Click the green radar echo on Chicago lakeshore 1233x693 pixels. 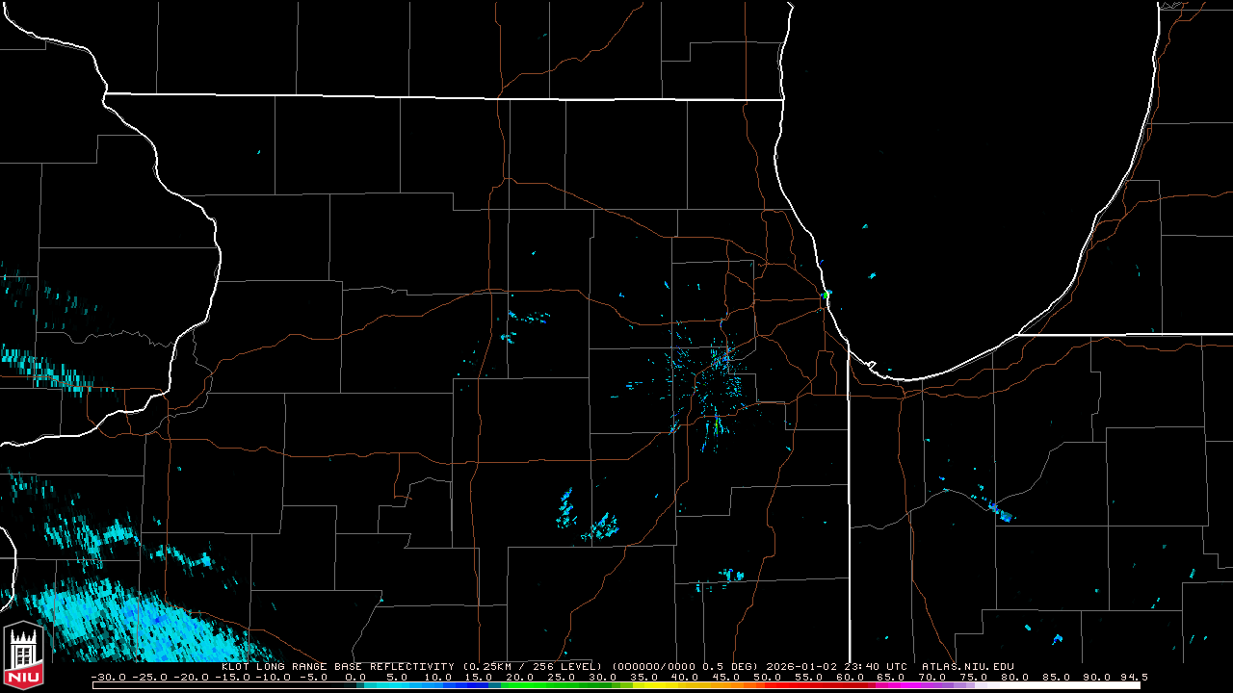coord(826,294)
